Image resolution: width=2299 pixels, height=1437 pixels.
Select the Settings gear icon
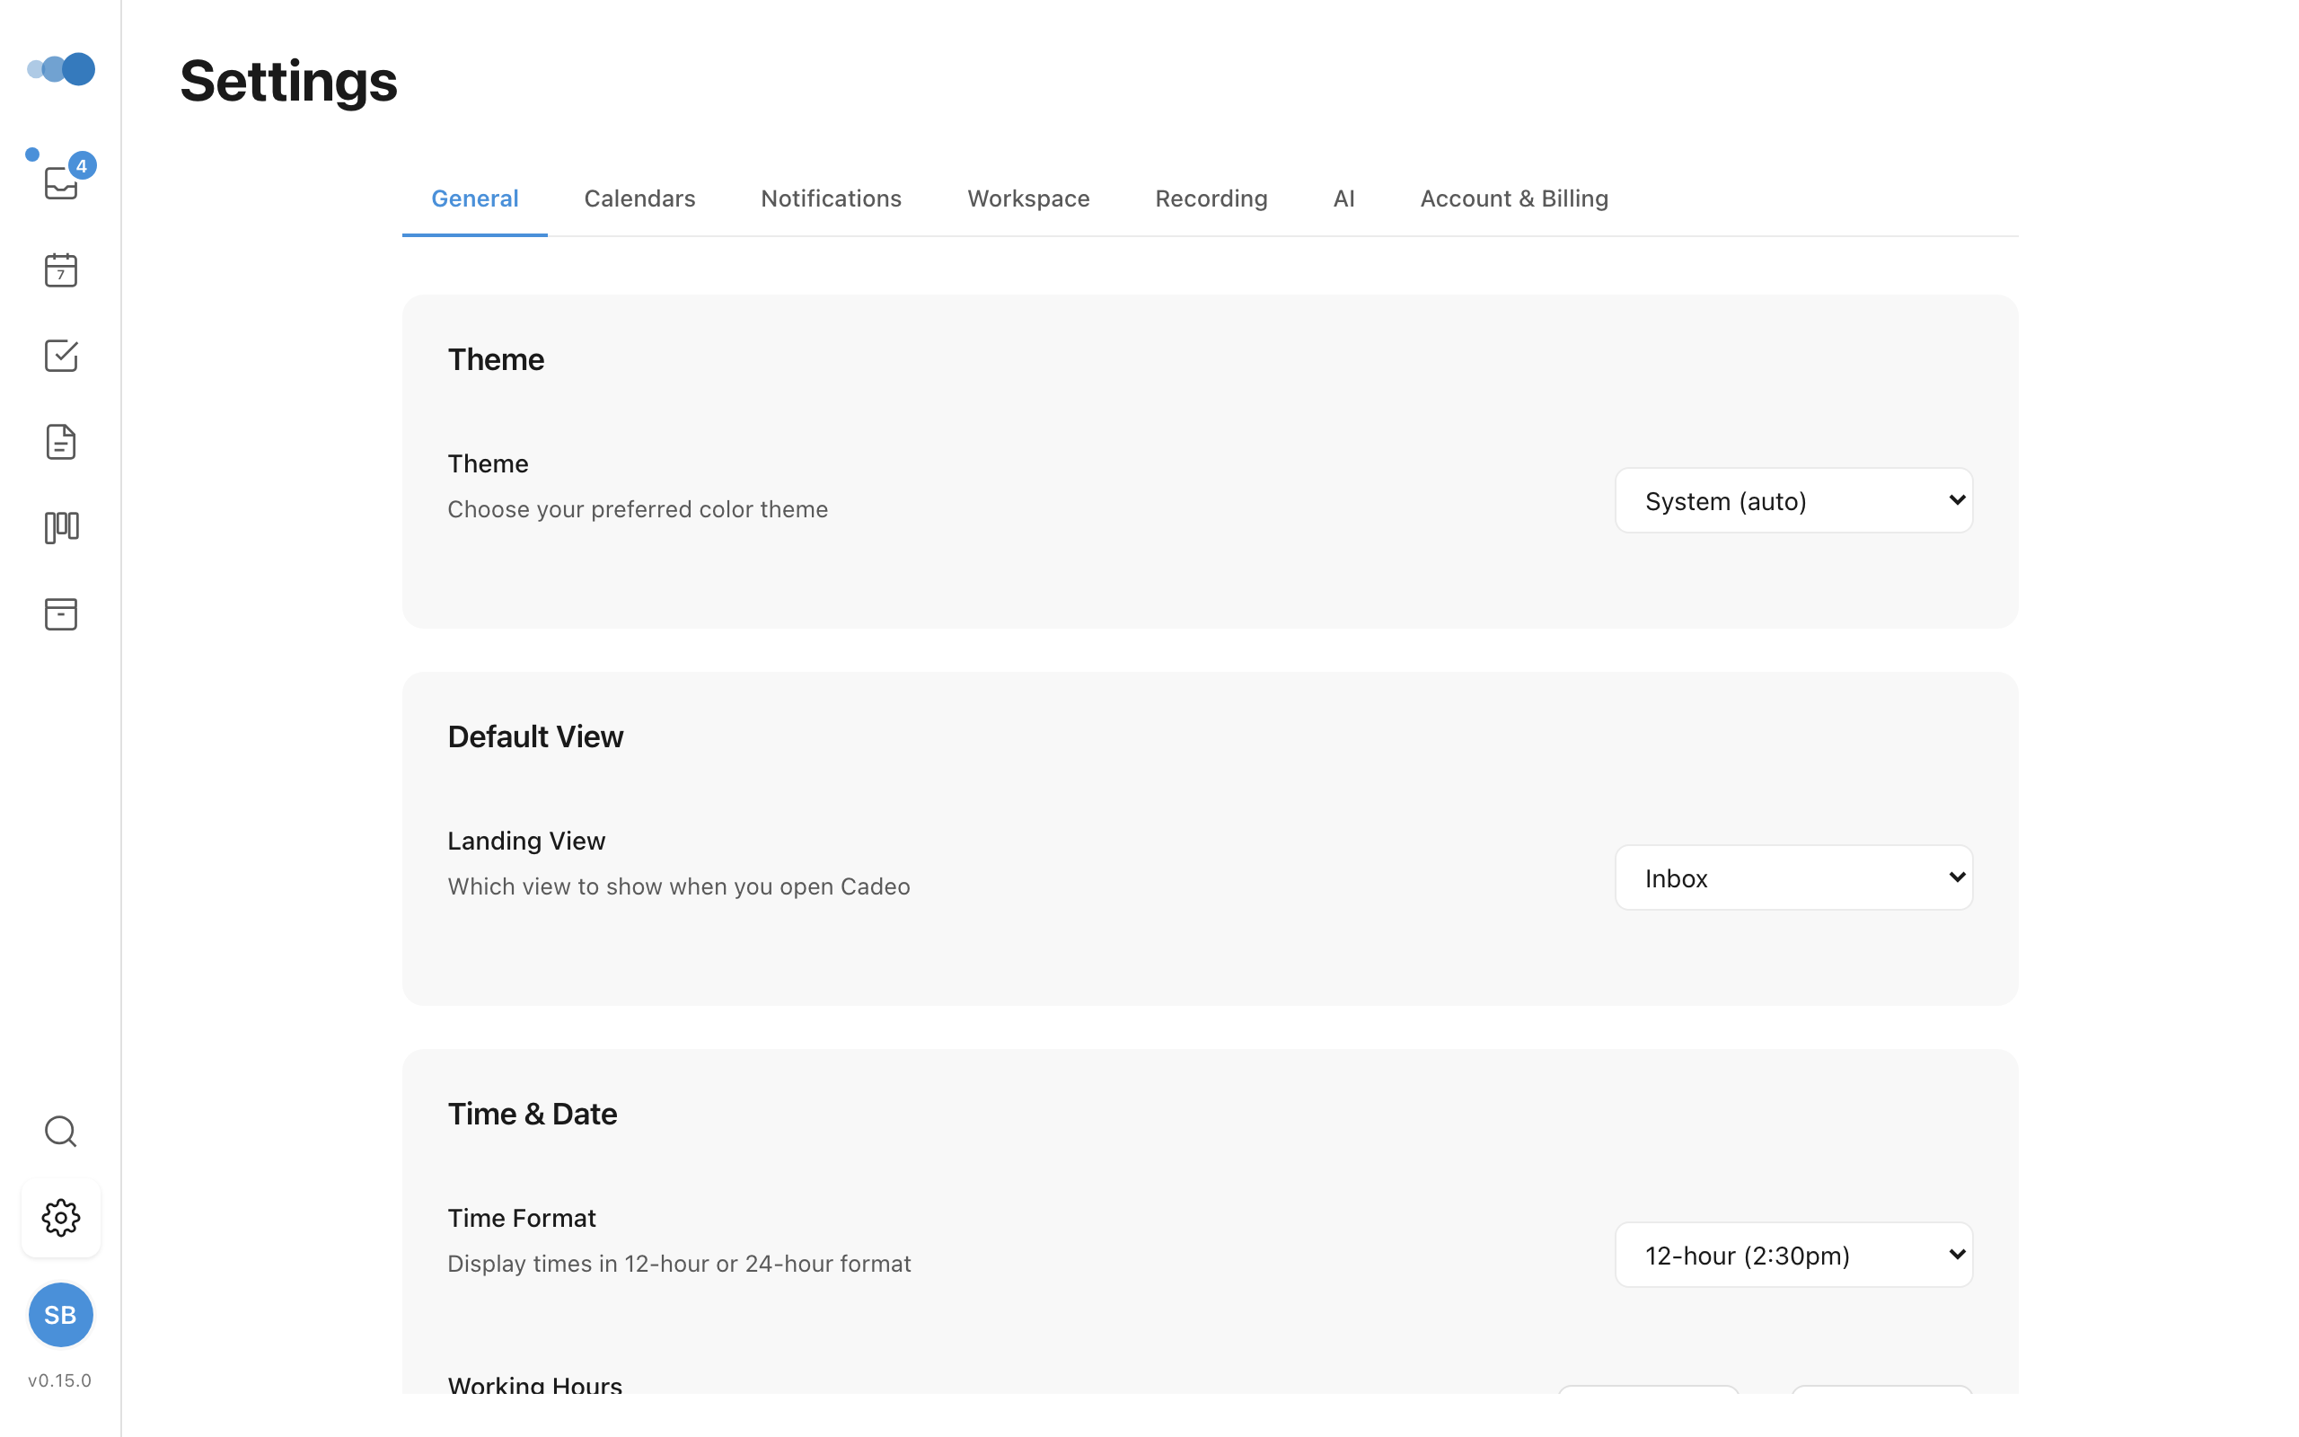(61, 1218)
